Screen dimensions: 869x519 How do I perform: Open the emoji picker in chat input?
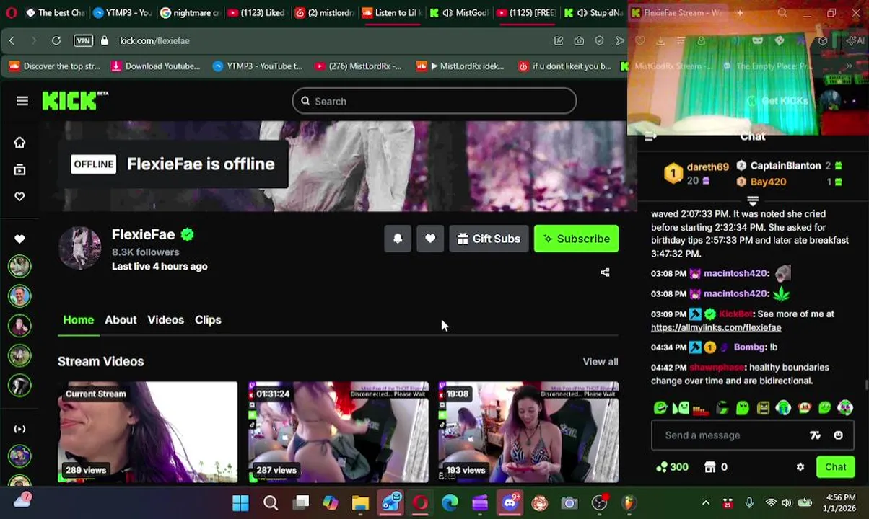[x=838, y=435]
